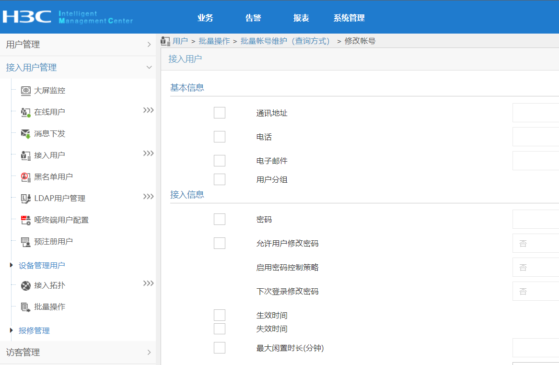Click the 在线用户 icon in sidebar
Viewport: 559px width, 365px height.
click(x=26, y=112)
